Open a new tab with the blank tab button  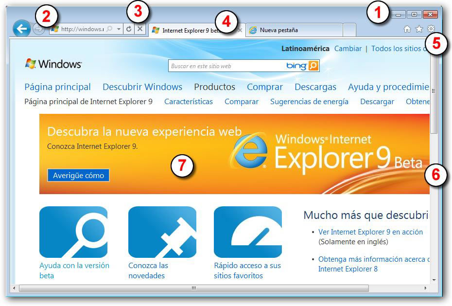pyautogui.click(x=349, y=30)
